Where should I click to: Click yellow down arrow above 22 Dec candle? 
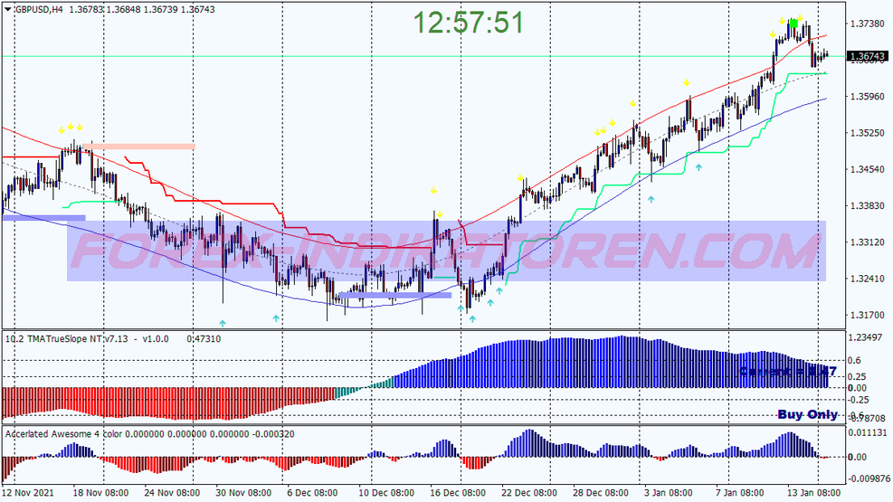(519, 177)
